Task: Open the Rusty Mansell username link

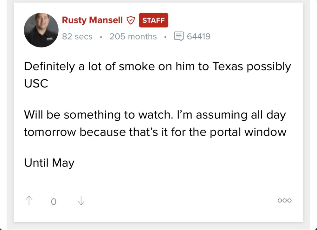Action: click(x=92, y=20)
